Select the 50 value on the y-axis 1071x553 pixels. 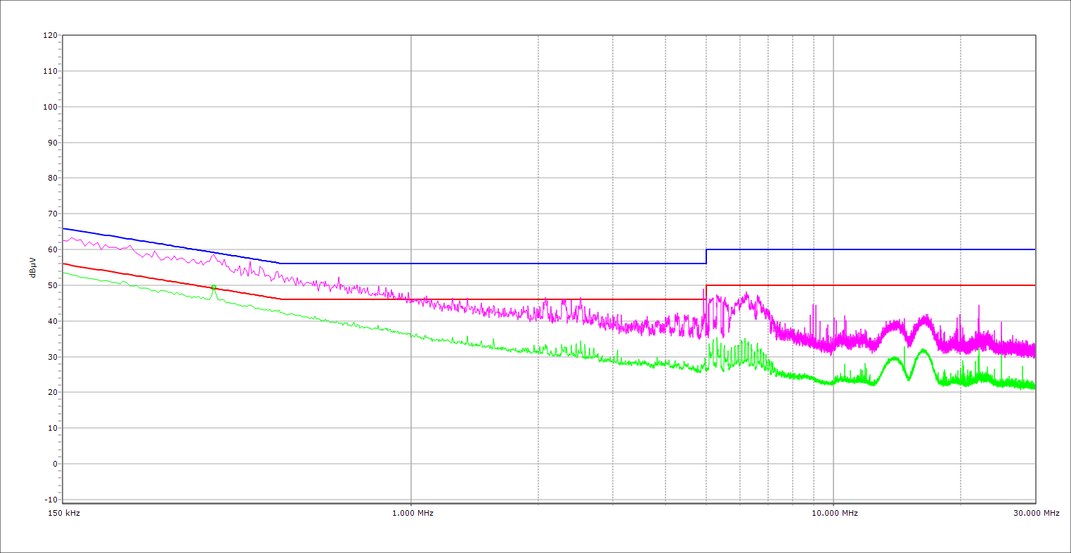click(52, 285)
